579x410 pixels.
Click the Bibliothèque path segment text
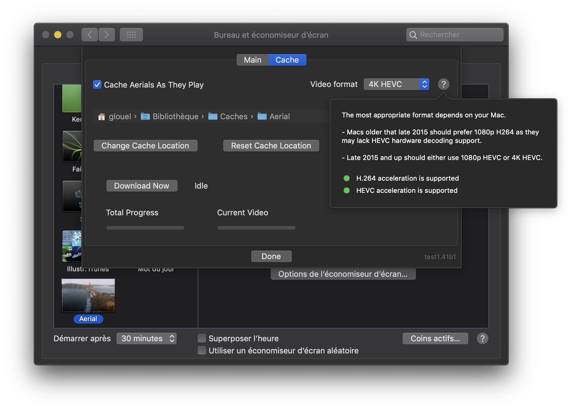[175, 116]
